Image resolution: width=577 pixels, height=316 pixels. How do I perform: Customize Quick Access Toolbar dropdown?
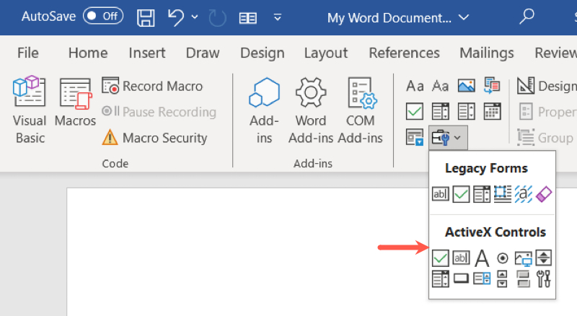[278, 17]
